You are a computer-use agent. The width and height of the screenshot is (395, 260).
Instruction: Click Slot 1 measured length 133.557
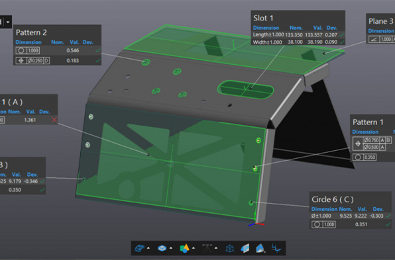tap(313, 34)
